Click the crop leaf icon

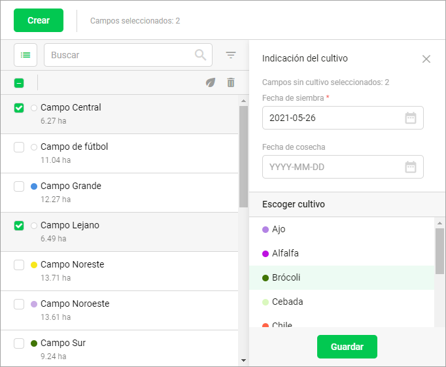pyautogui.click(x=210, y=82)
